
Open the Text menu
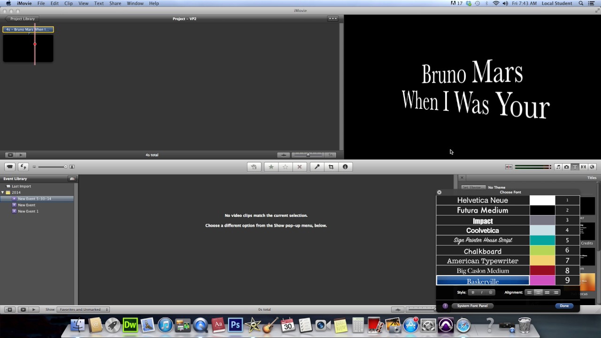click(99, 3)
